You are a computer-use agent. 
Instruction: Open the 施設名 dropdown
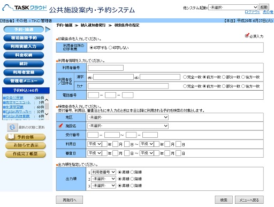(x=128, y=126)
